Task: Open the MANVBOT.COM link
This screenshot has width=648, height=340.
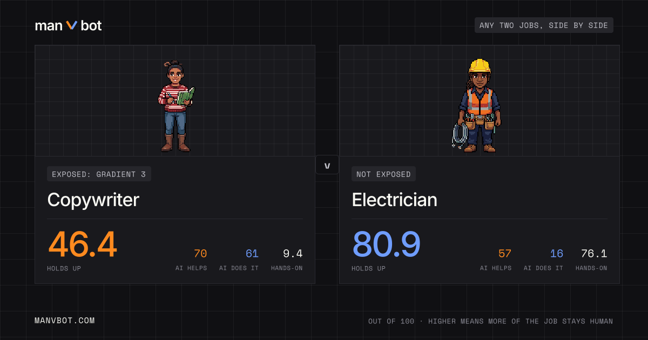Action: tap(64, 321)
